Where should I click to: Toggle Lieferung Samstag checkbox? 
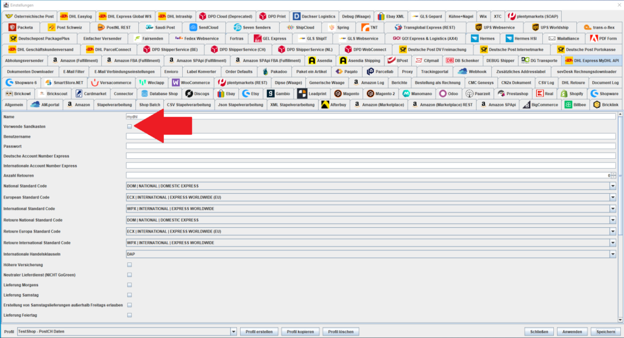coord(129,295)
